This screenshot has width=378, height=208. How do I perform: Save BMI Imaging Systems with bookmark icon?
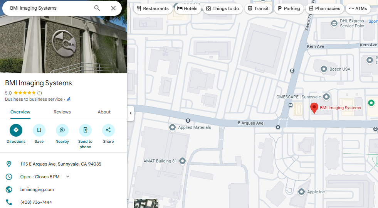[x=39, y=130]
